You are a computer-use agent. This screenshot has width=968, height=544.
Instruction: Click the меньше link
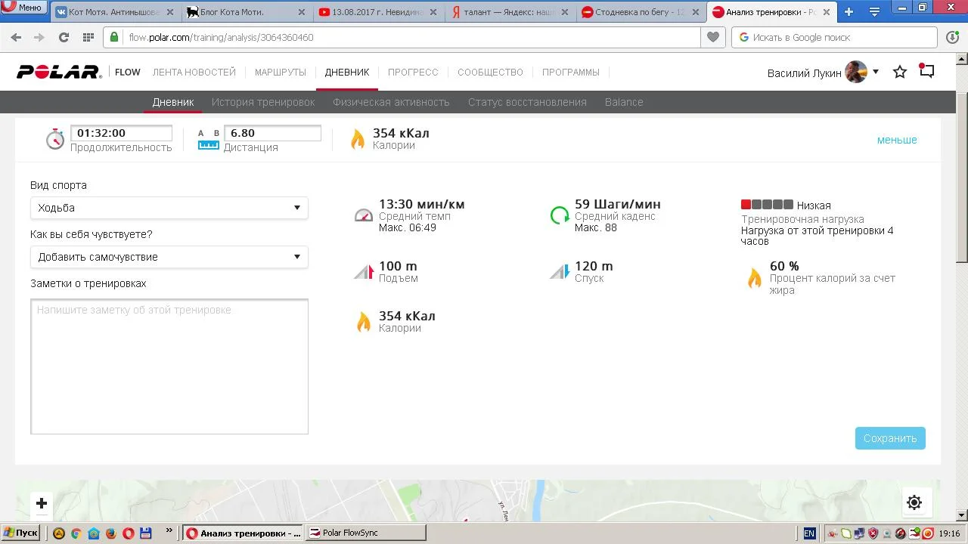click(897, 140)
